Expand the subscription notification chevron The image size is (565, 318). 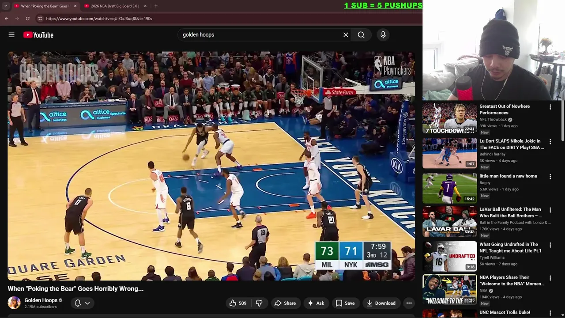point(87,303)
